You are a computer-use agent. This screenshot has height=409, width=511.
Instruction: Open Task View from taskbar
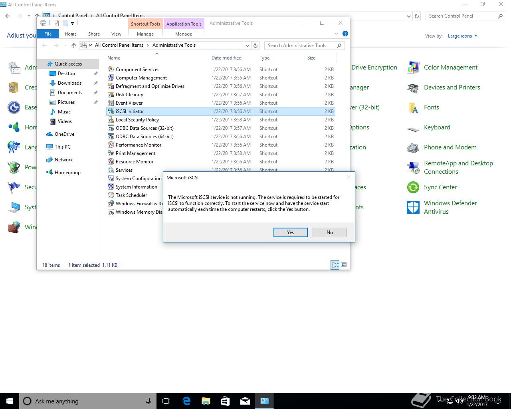(x=166, y=401)
